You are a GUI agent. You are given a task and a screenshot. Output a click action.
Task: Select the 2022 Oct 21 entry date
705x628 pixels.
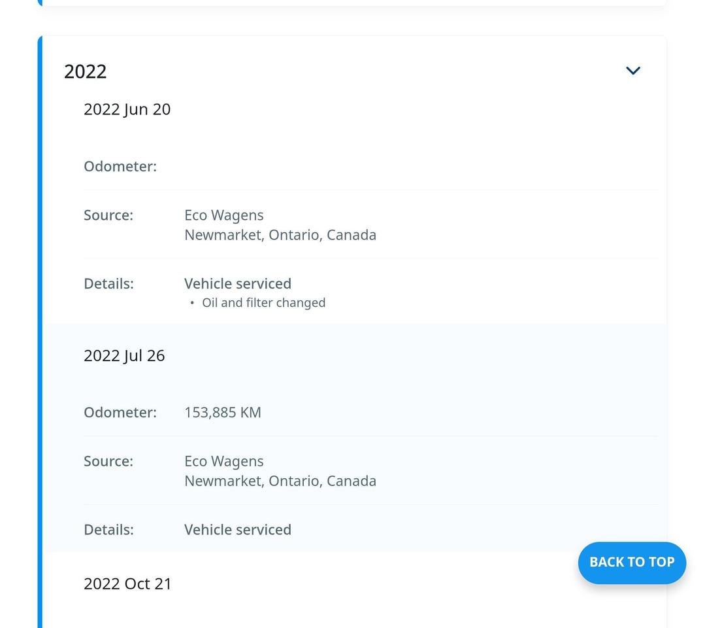[x=127, y=584]
